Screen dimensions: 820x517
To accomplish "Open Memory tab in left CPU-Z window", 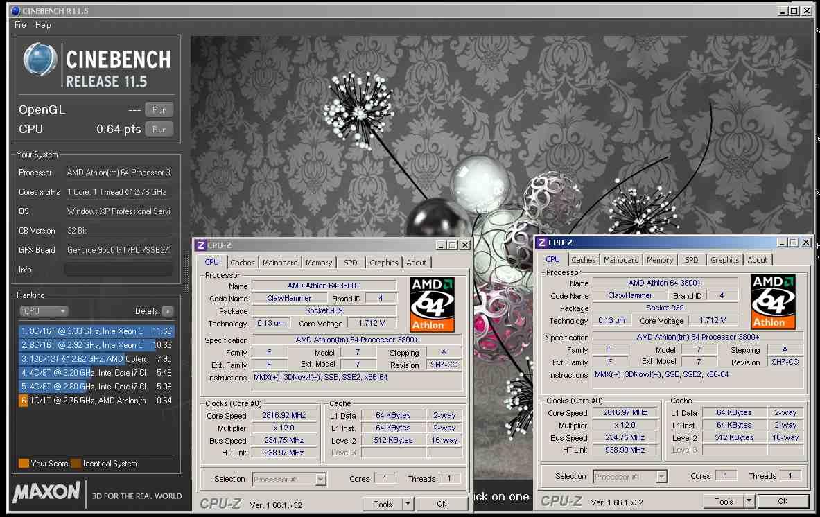I will click(x=318, y=263).
